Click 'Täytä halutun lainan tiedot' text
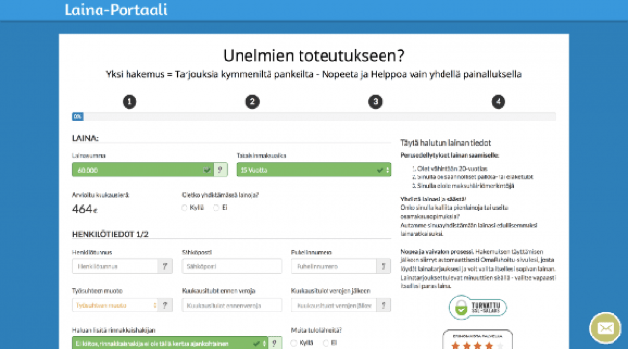Viewport: 628px width, 349px height. coord(445,143)
